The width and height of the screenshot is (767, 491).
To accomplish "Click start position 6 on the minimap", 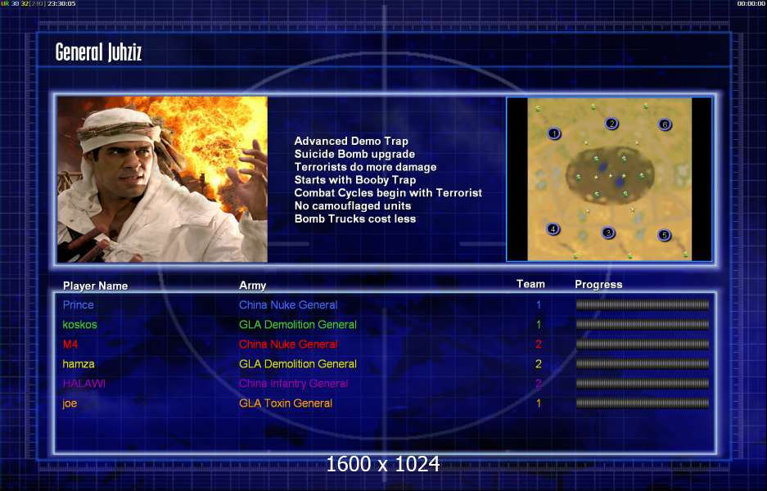I will coord(665,124).
